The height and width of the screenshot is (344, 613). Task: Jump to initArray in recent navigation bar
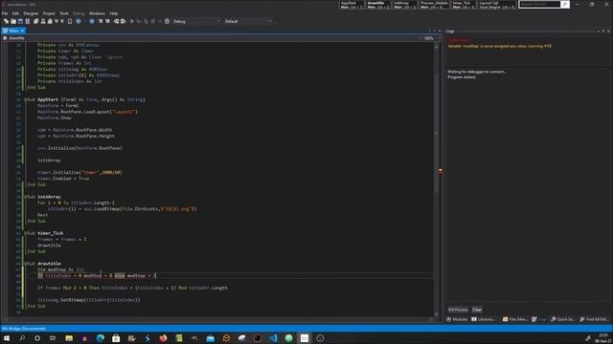click(x=404, y=5)
